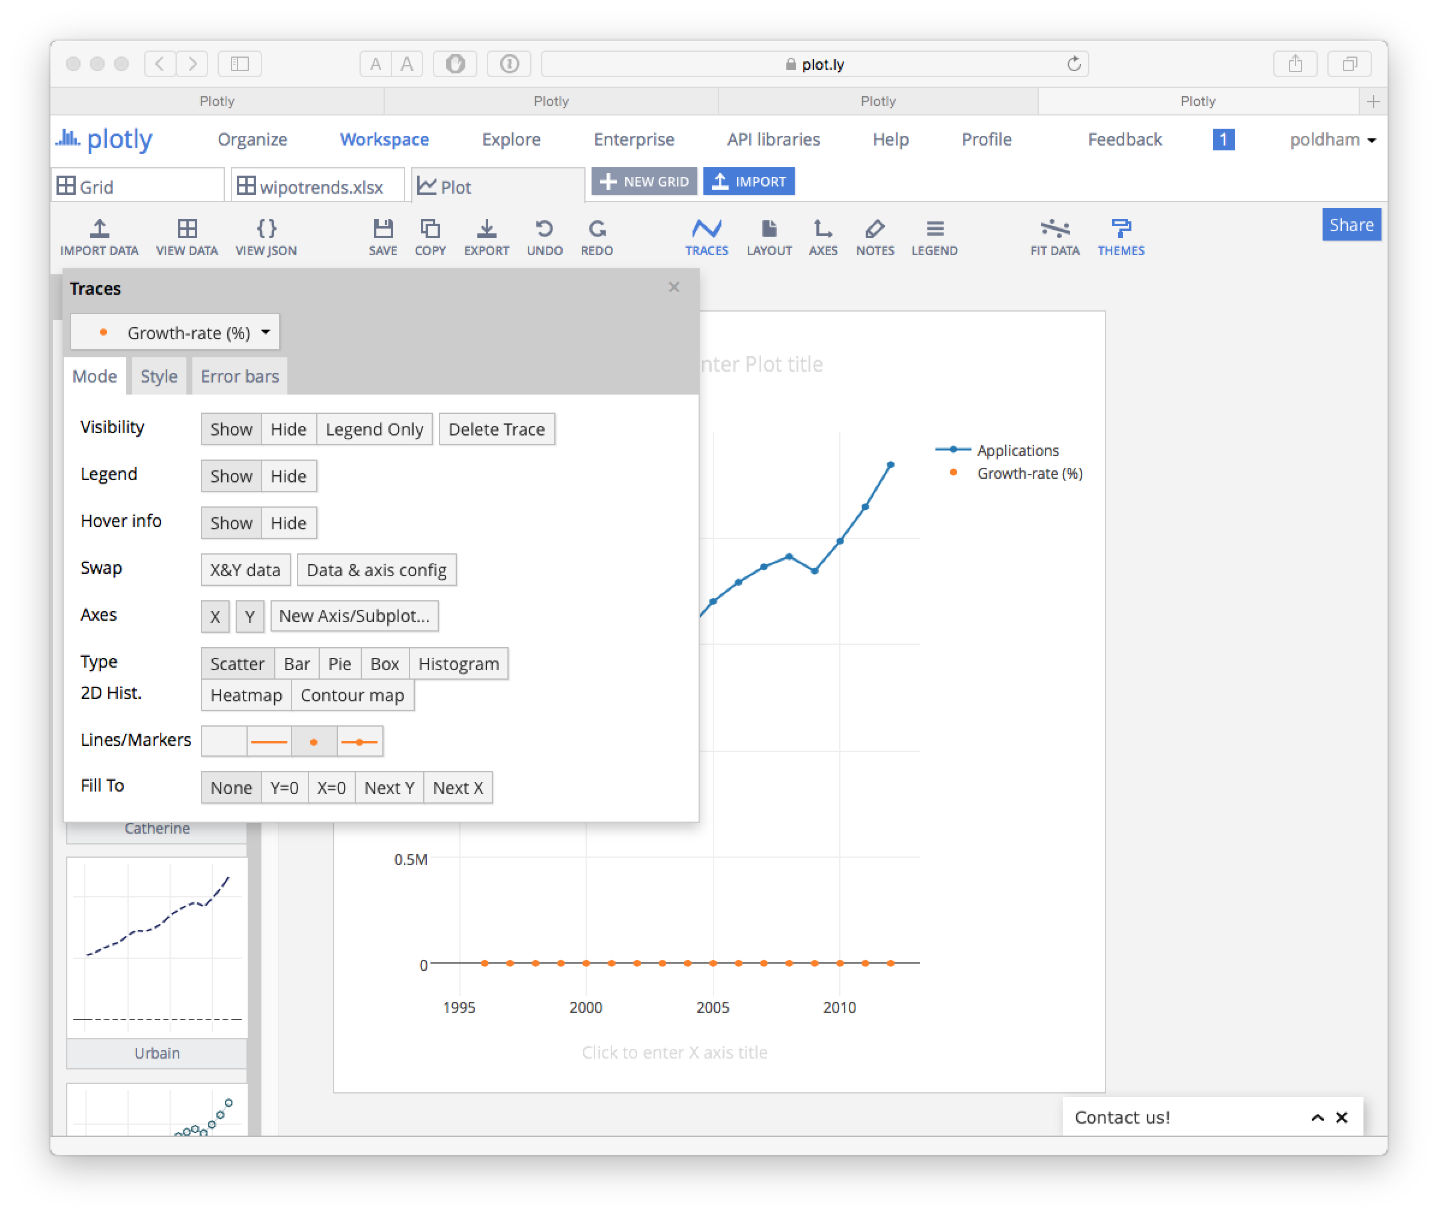
Task: Switch to the Style tab
Action: (158, 376)
